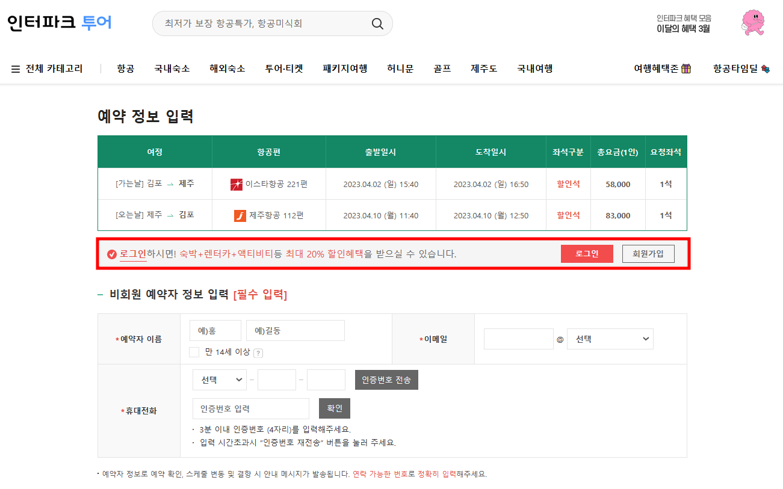Open the help icon beside 만 14세 이상
Viewport: 783px width, 489px height.
259,352
